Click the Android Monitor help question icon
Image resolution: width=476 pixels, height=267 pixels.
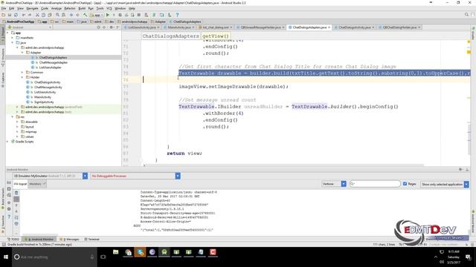pyautogui.click(x=9, y=217)
